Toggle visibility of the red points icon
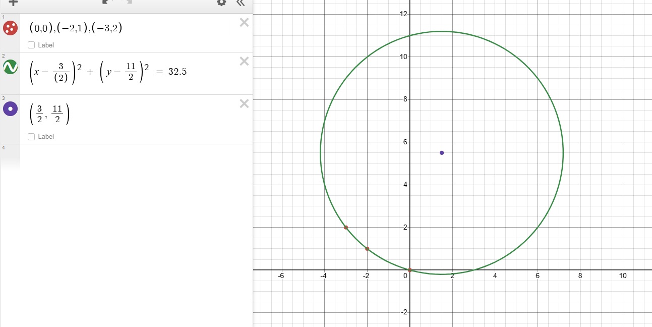This screenshot has height=327, width=652. 10,28
